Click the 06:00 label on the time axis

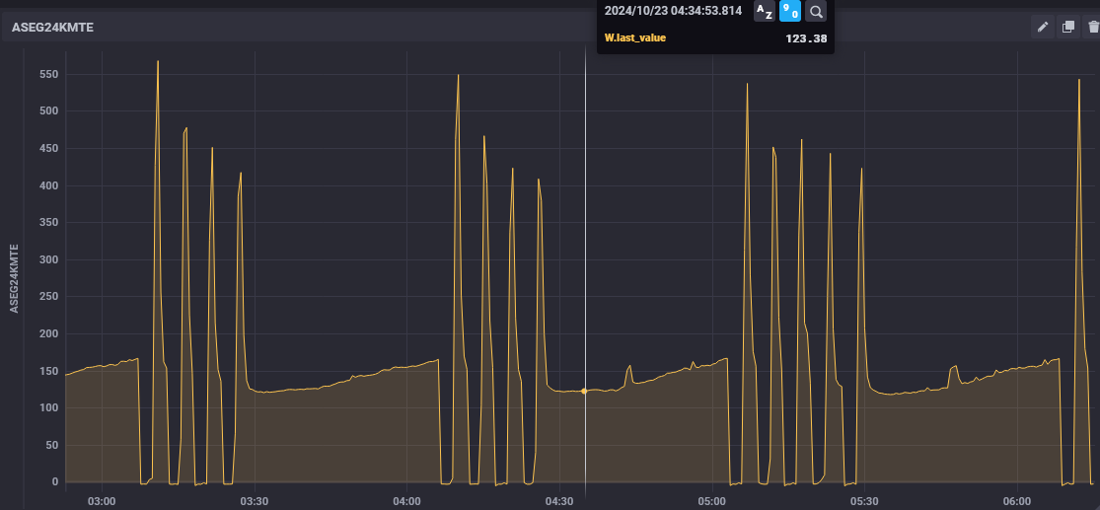point(1016,501)
